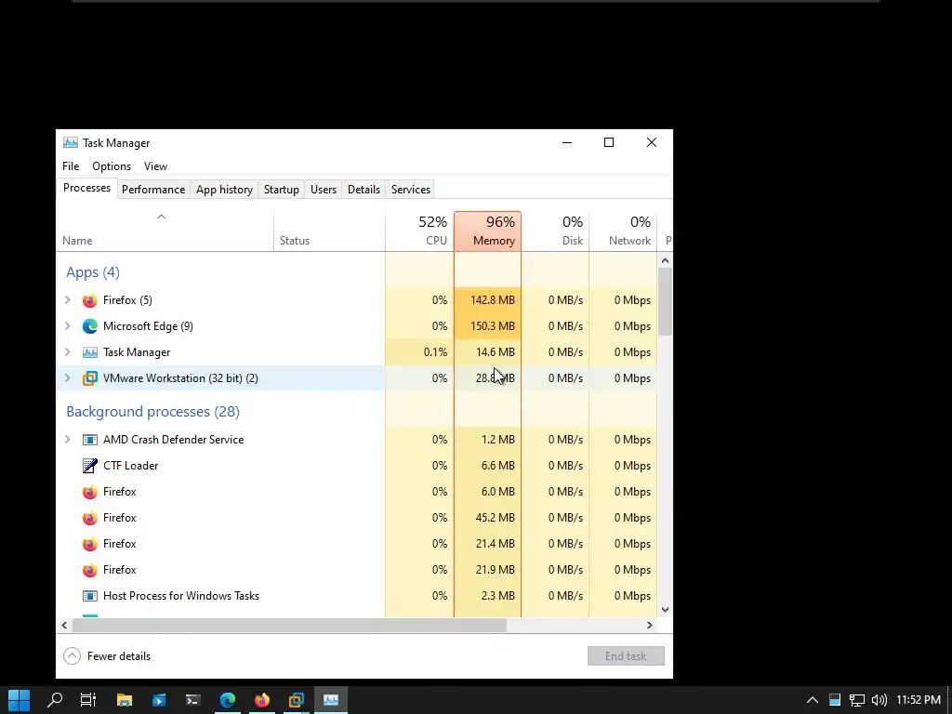The image size is (952, 714).
Task: Click the VMware Workstation row icon
Action: click(x=90, y=379)
